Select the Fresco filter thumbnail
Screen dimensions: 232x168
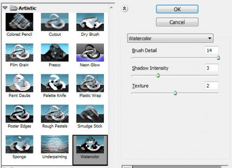click(x=55, y=52)
